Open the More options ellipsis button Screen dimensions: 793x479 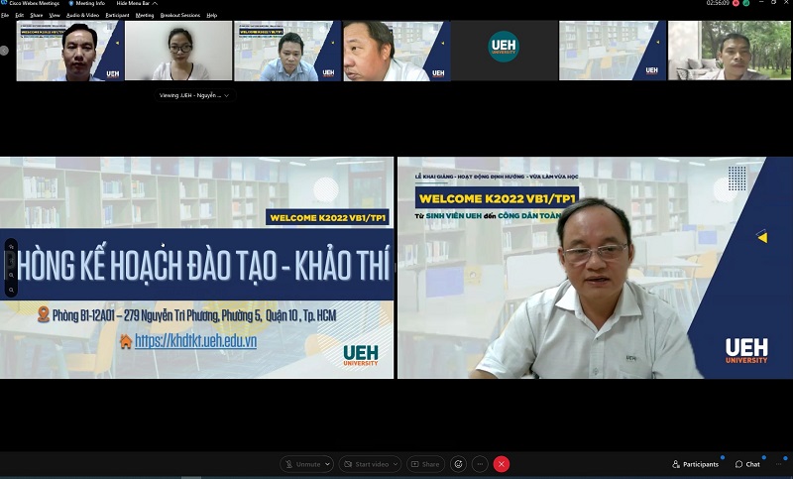tap(480, 464)
